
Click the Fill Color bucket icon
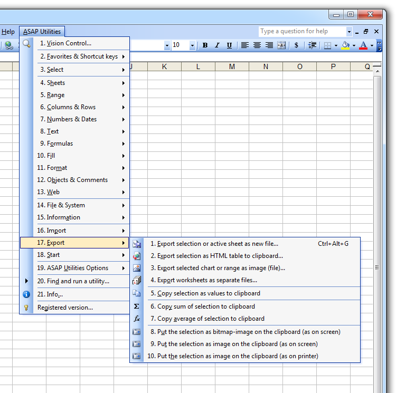tap(345, 45)
